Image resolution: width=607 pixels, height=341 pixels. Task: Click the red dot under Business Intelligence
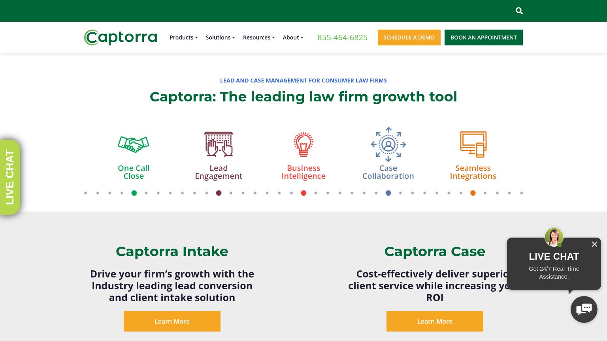tap(303, 193)
